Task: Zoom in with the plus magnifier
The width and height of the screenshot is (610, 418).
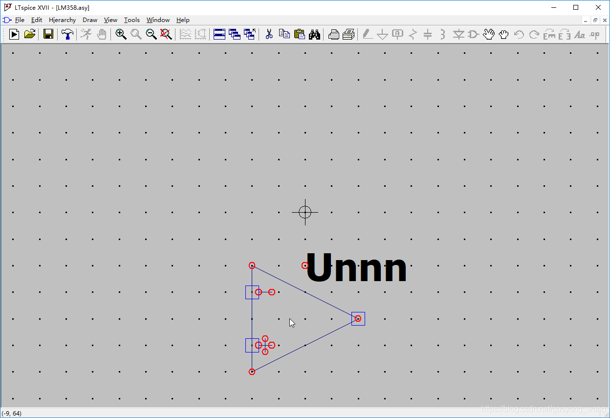Action: [121, 34]
